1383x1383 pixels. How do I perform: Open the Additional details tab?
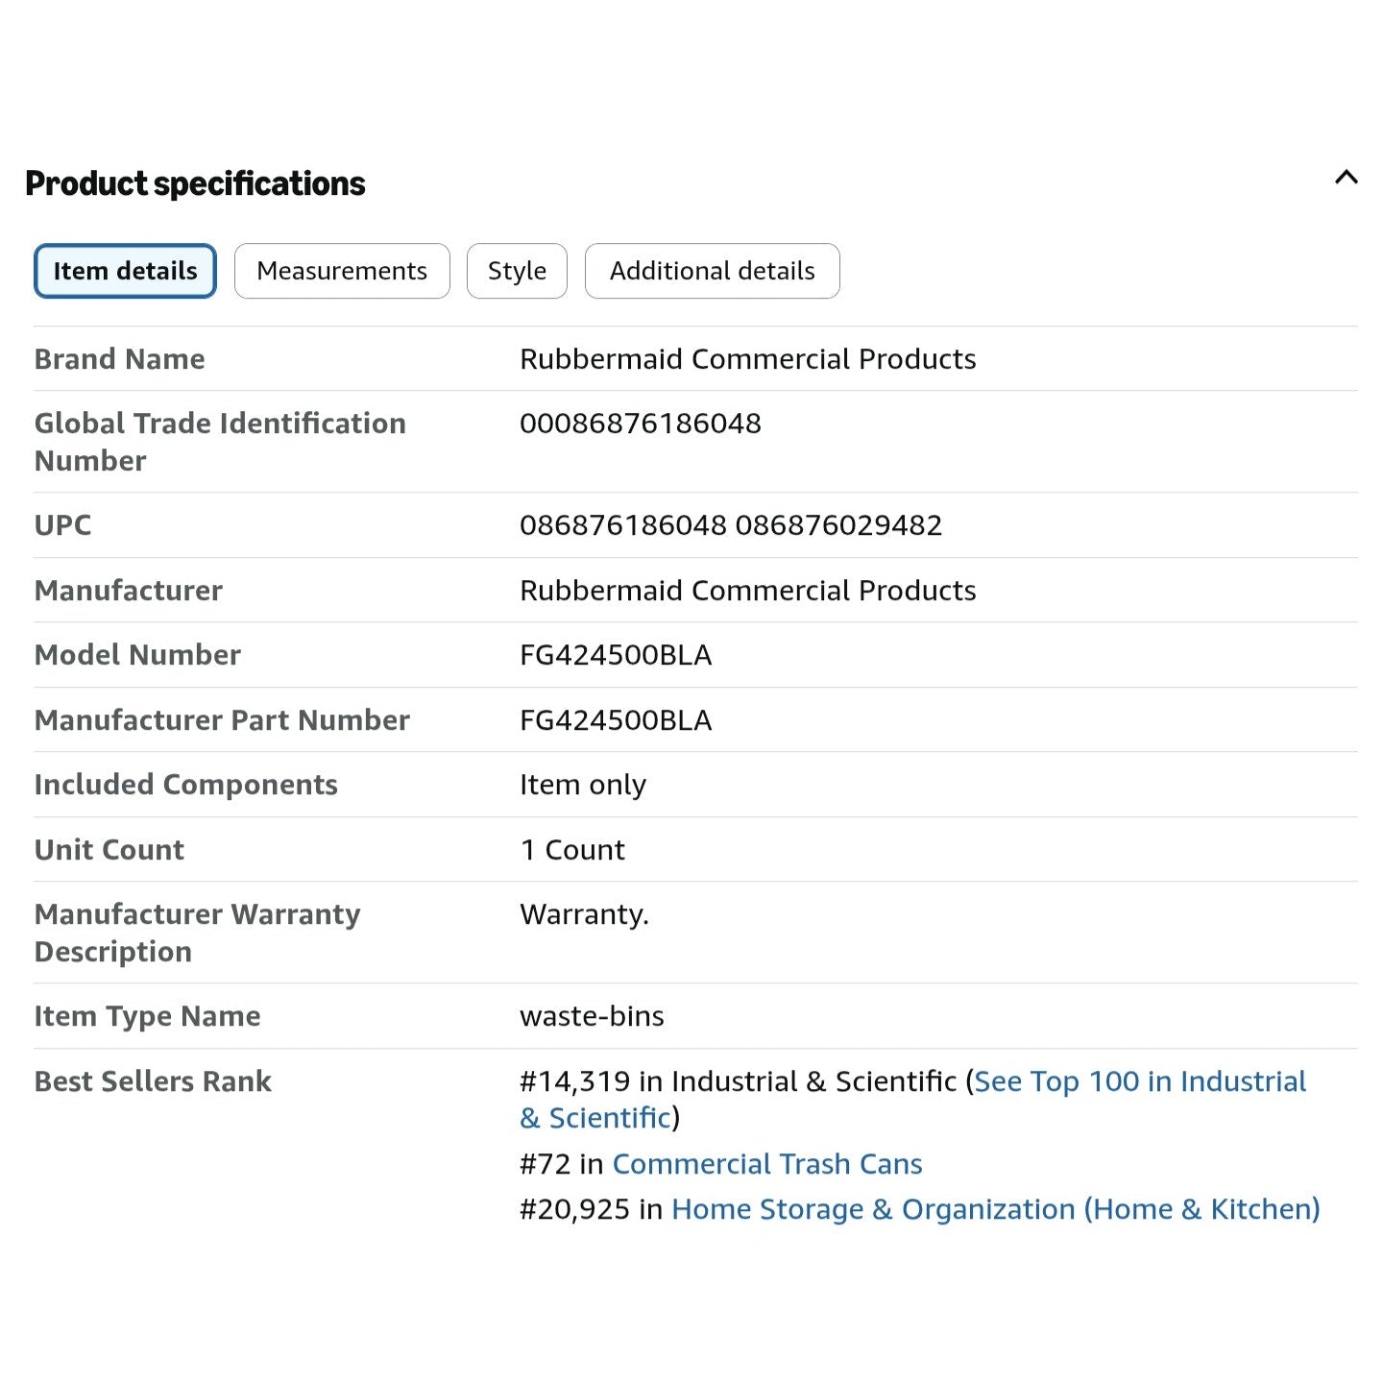click(x=712, y=271)
